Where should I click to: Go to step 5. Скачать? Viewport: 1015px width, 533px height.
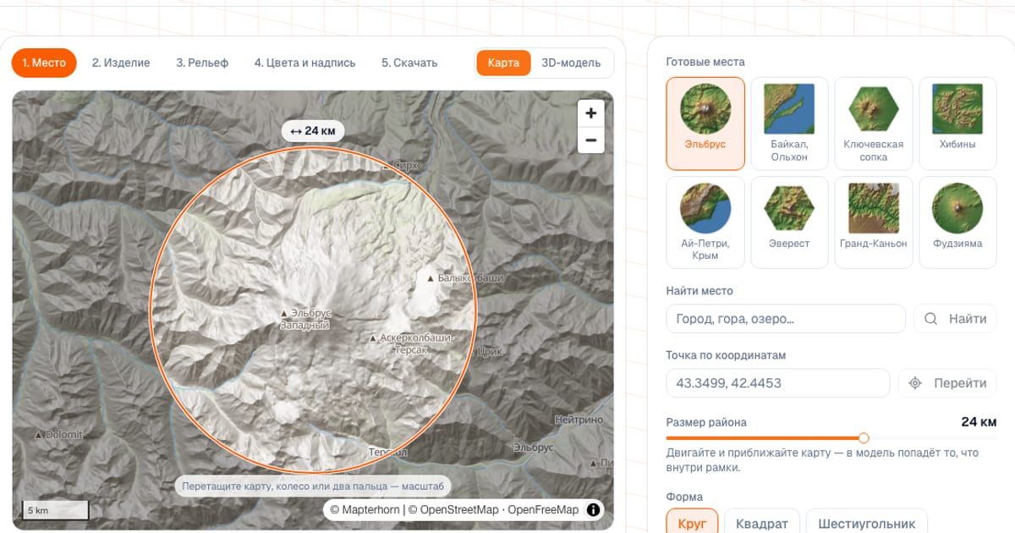(409, 63)
